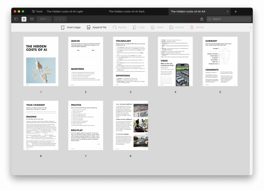Click the zoom out minus button
This screenshot has width=264, height=190.
[x=57, y=19]
